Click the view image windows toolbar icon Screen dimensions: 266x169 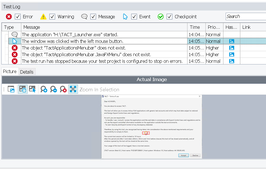tap(11, 89)
